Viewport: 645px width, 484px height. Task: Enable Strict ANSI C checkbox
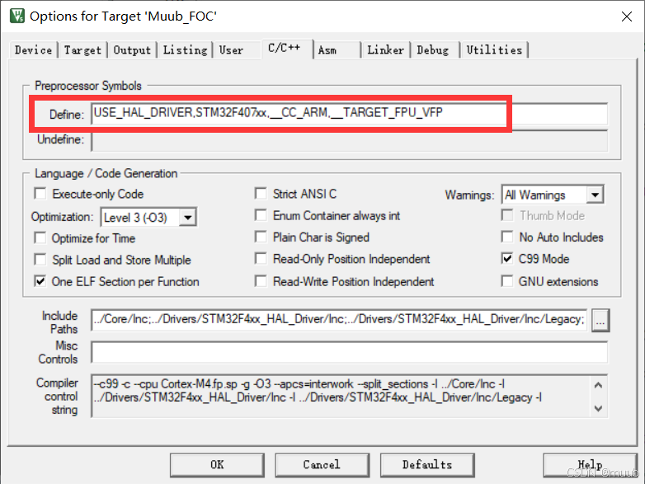tap(261, 194)
